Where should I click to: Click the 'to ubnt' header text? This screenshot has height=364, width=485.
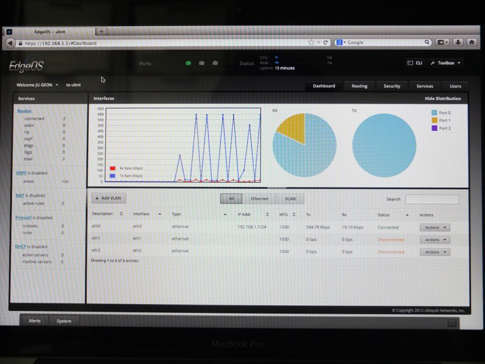[73, 85]
